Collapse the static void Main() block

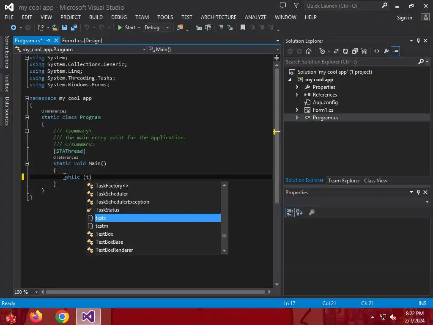tap(27, 164)
